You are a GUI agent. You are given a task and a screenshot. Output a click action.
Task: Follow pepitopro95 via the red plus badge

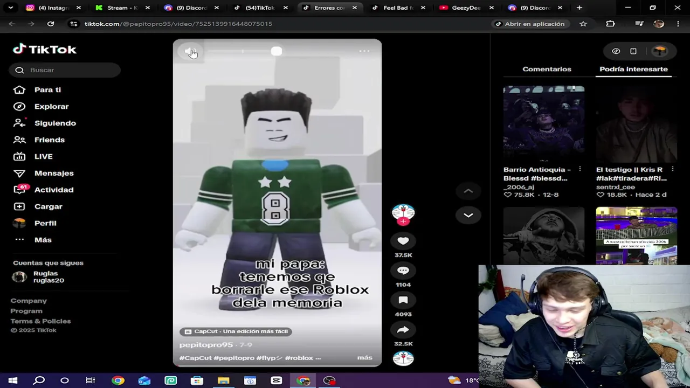pos(403,221)
